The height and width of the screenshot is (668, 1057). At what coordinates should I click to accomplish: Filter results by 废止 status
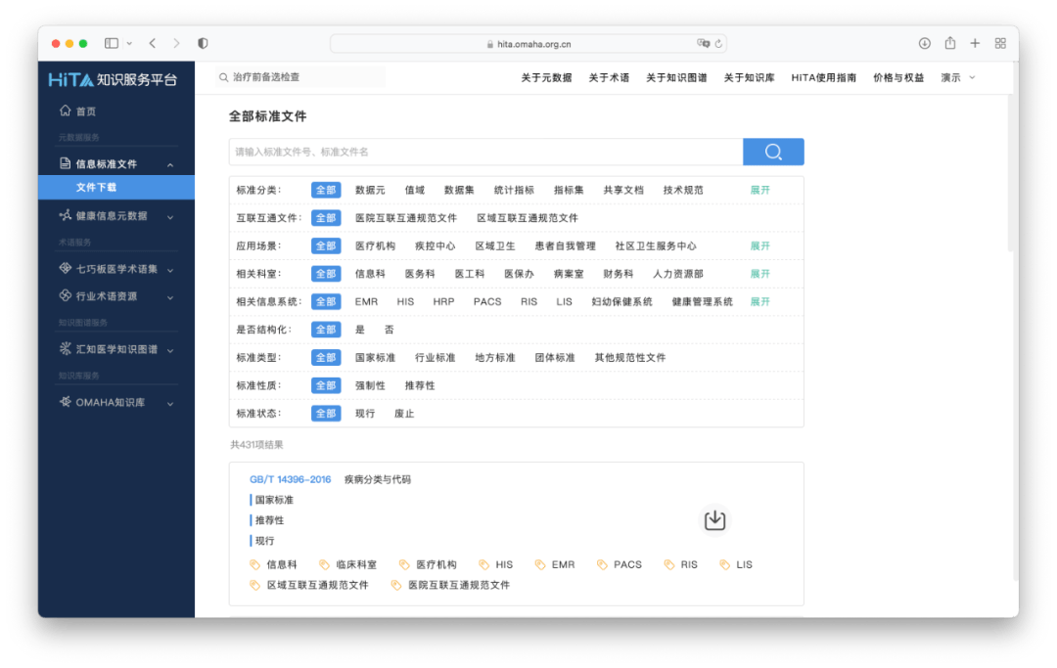coord(404,413)
